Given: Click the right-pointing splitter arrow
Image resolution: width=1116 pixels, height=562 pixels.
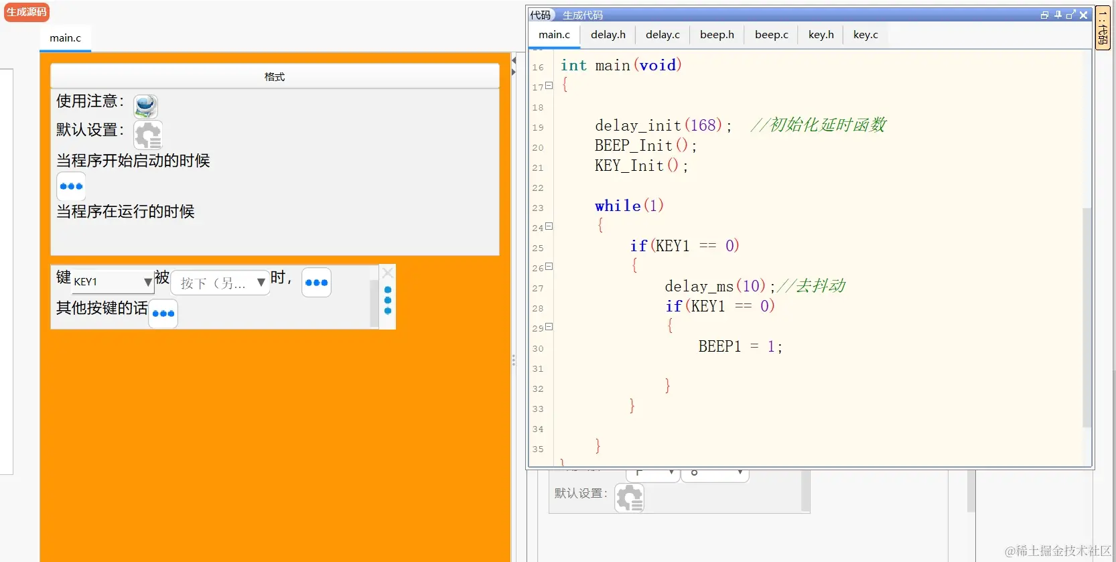Looking at the screenshot, I should pyautogui.click(x=513, y=72).
